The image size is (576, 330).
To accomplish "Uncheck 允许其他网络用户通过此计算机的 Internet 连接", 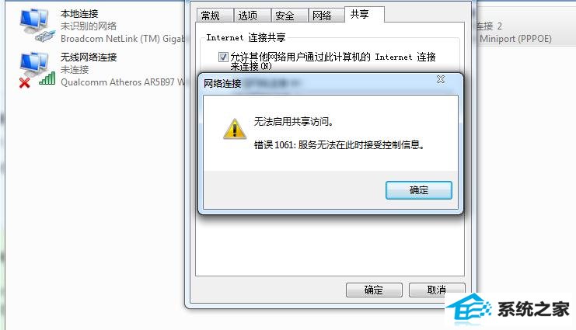I will pyautogui.click(x=223, y=57).
